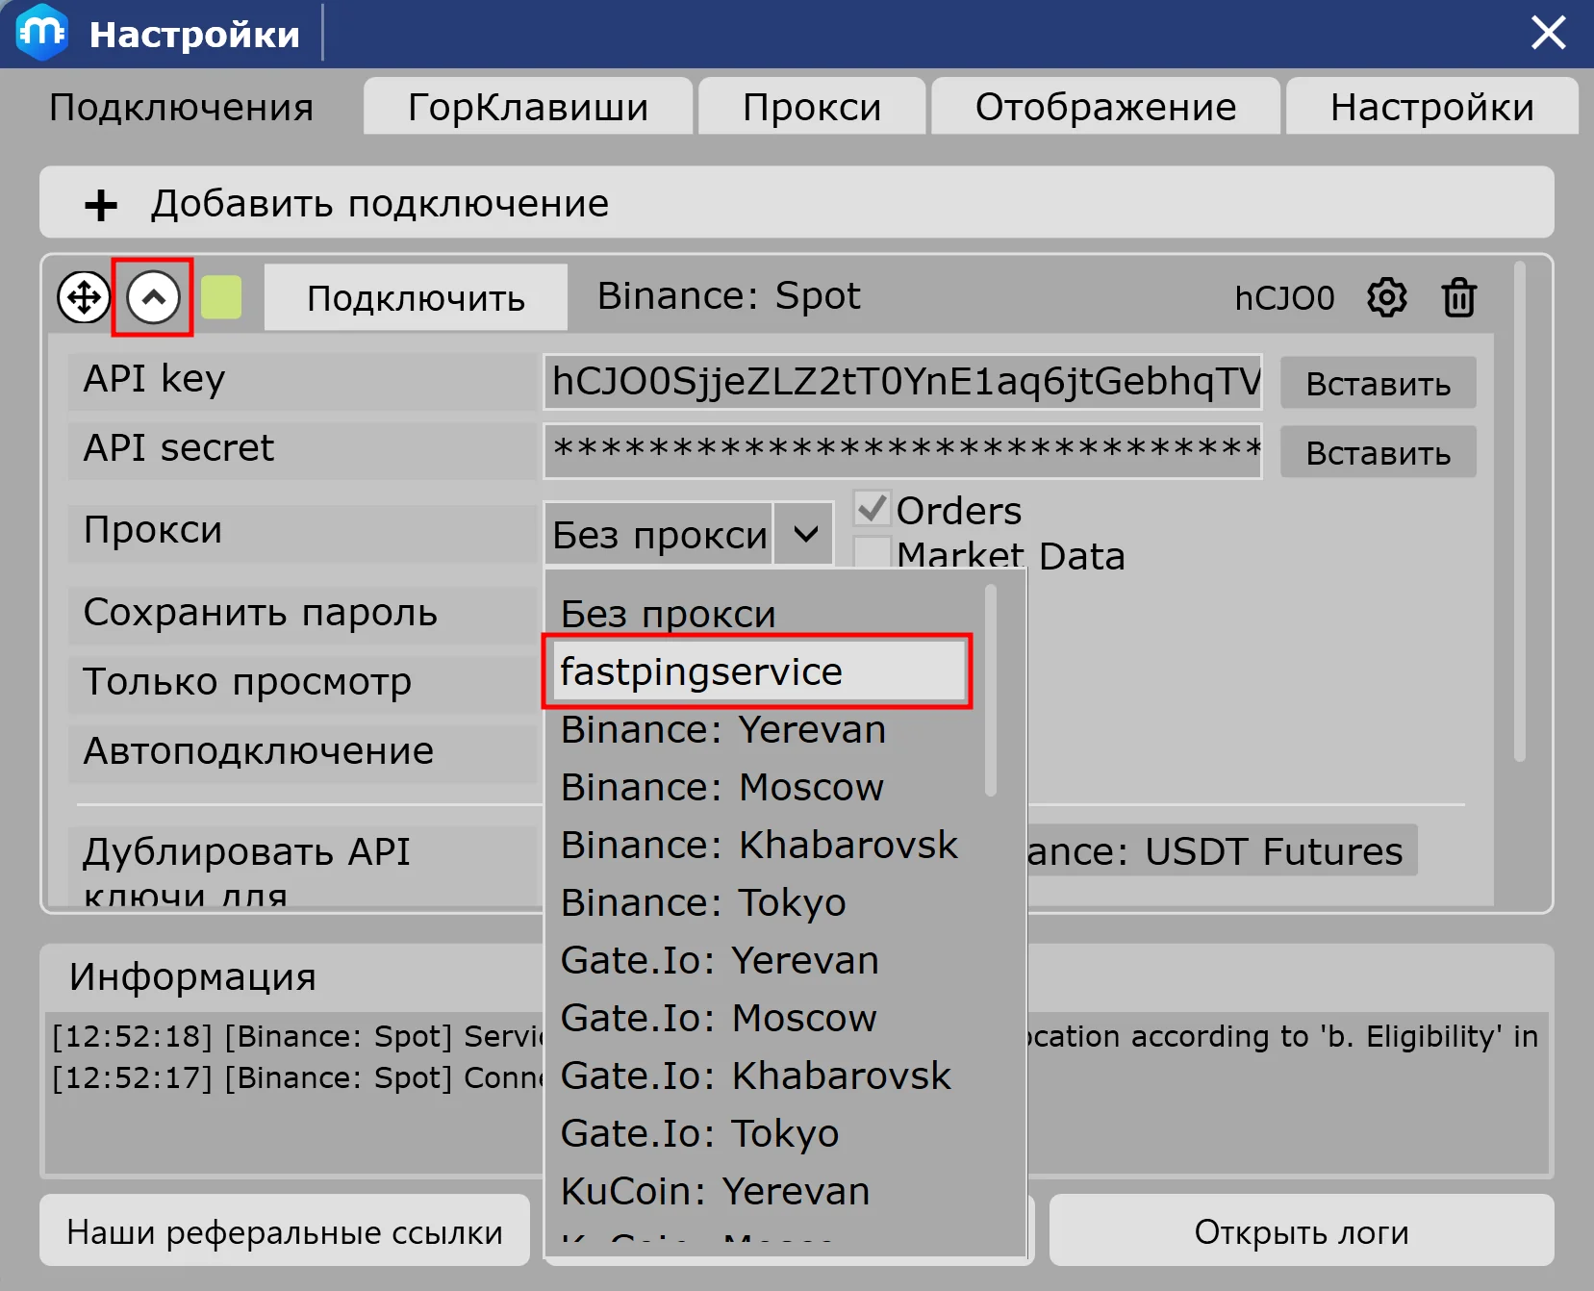
Task: Click the plus icon to add connection
Action: 101,205
